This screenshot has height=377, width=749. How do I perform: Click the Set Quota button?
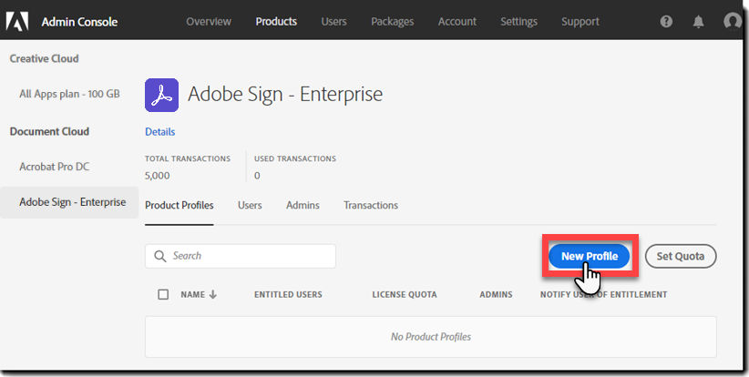pos(681,256)
